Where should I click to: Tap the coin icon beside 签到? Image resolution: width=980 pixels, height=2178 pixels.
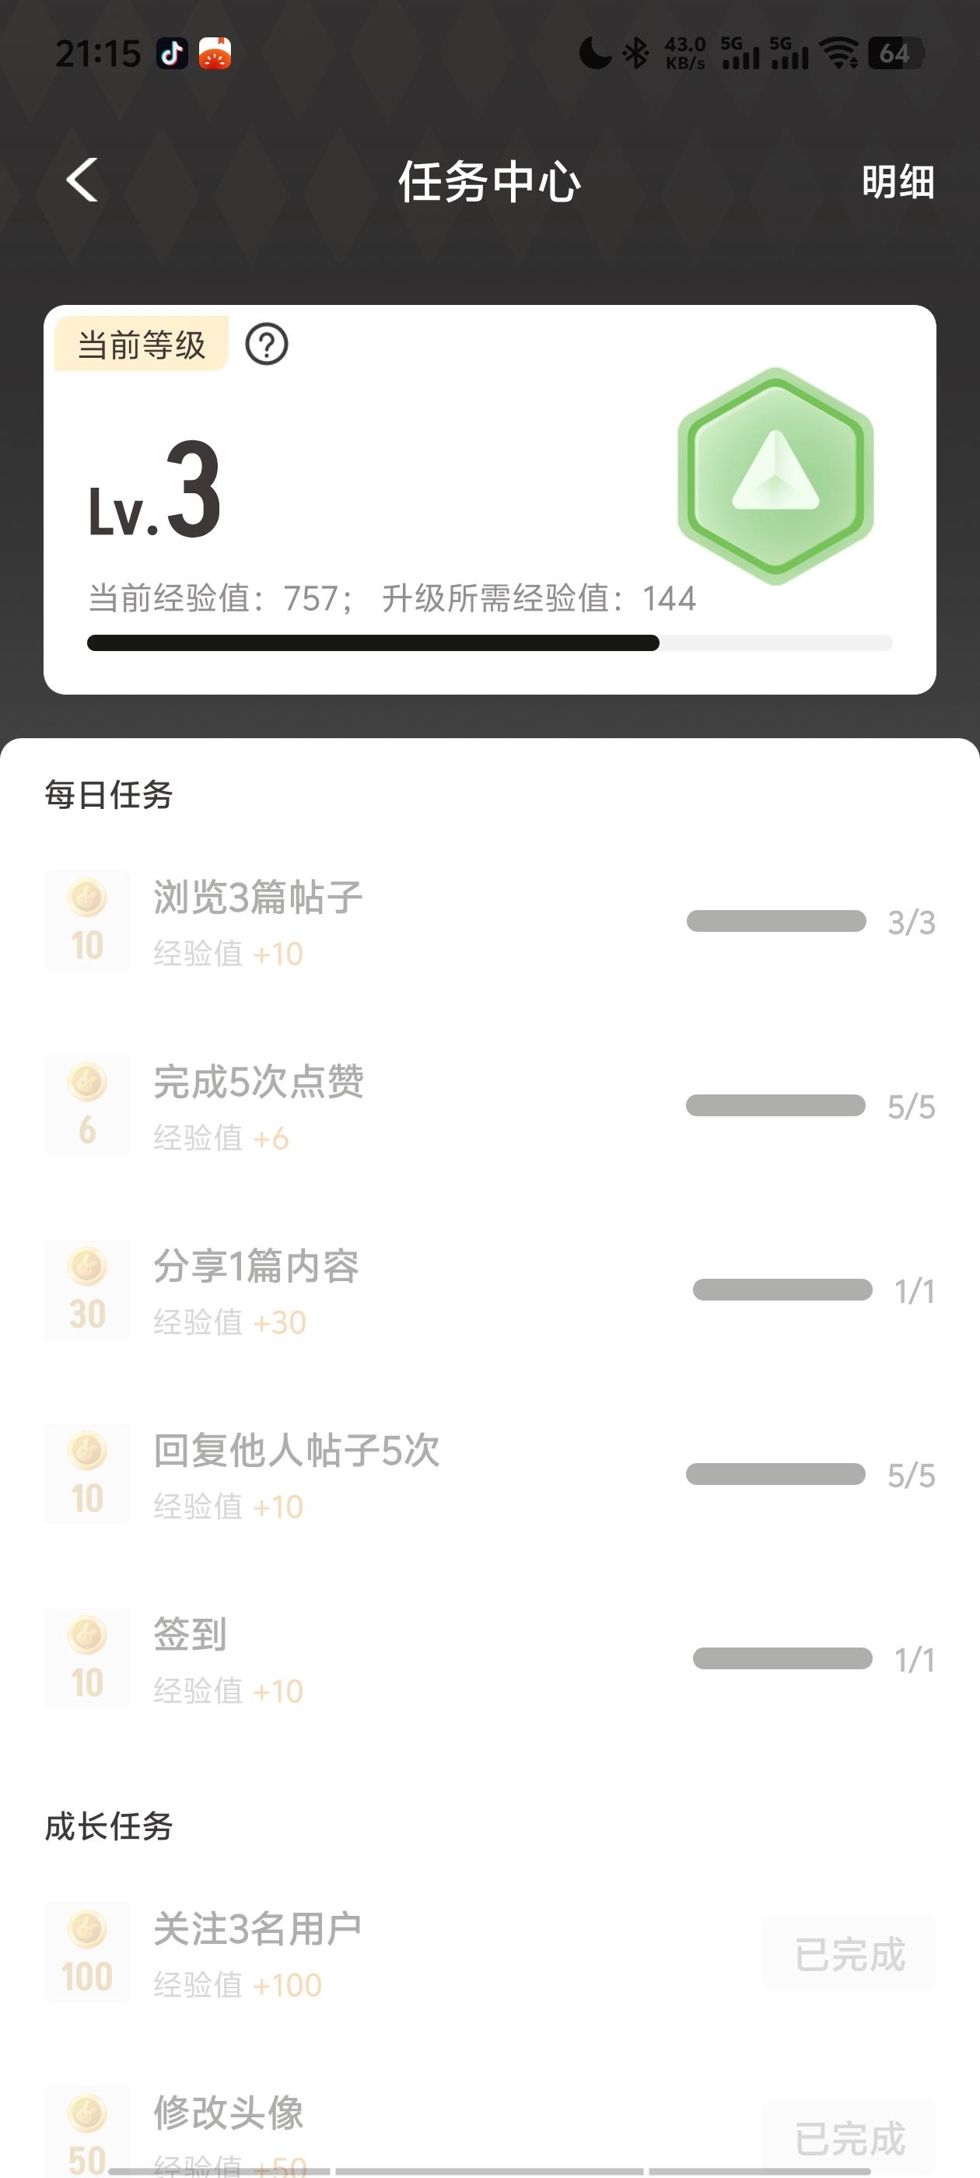(x=87, y=1658)
